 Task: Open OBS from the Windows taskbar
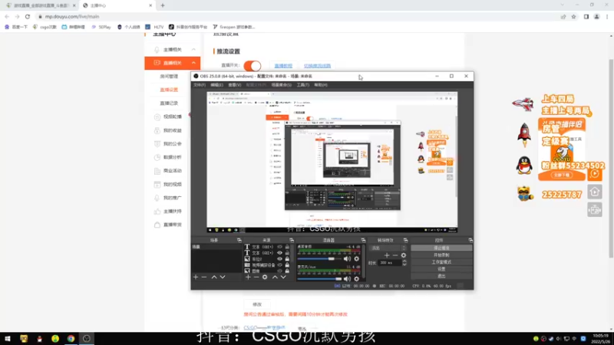coord(87,339)
